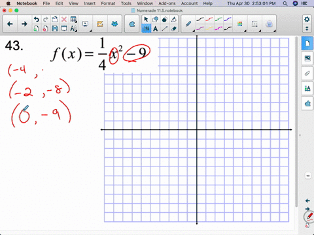Open the transparency settings dropdown
This screenshot has height=235, width=314.
point(270,24)
